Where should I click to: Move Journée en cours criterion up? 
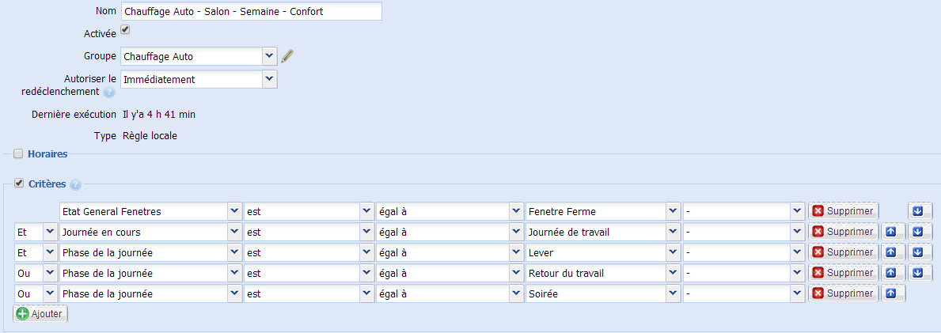[893, 232]
